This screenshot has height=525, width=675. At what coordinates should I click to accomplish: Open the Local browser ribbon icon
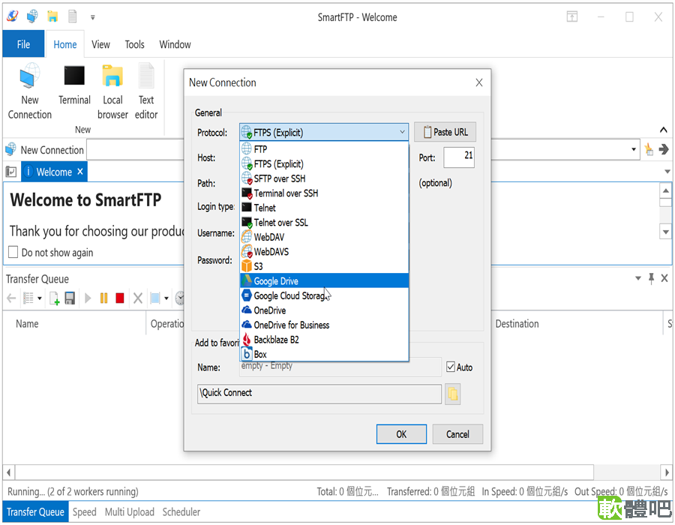pyautogui.click(x=112, y=91)
